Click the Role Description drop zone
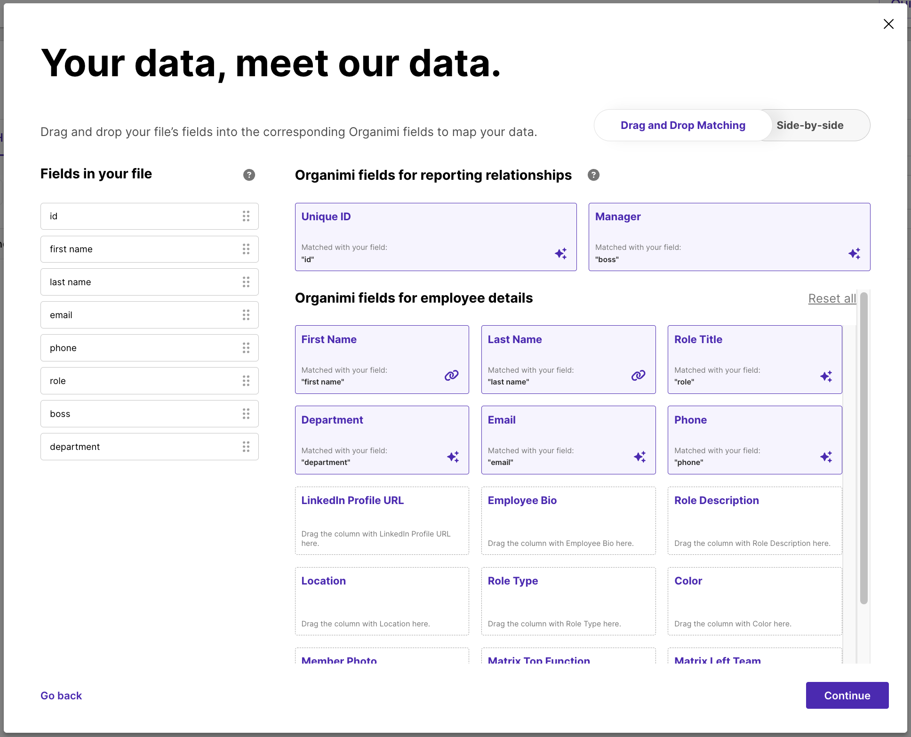 [x=755, y=521]
